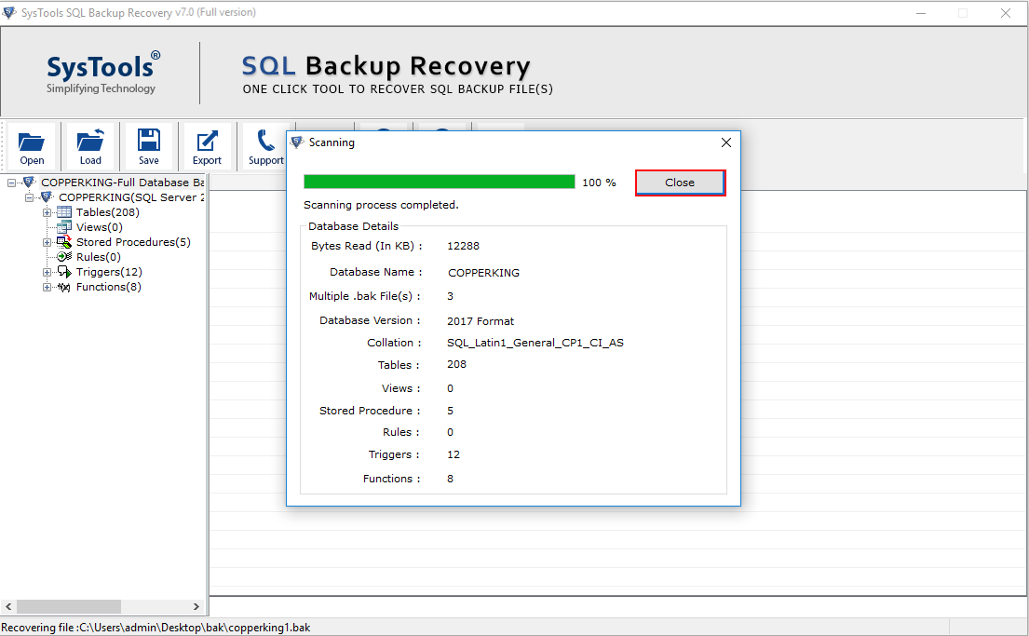Collapse the COPPERKING-Full Database root node
Image resolution: width=1029 pixels, height=636 pixels.
(11, 183)
